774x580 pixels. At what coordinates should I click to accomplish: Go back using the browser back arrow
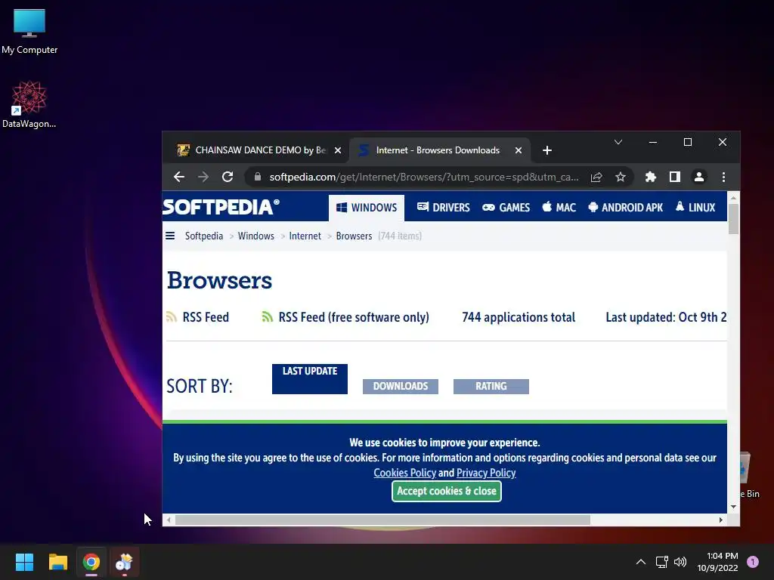pyautogui.click(x=179, y=177)
